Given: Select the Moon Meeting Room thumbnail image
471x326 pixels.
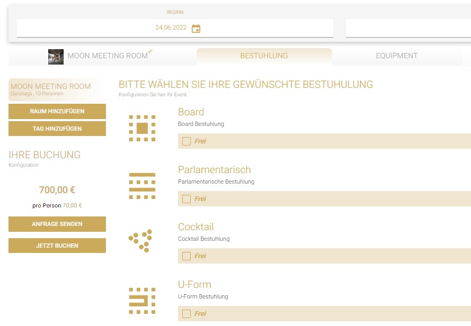Looking at the screenshot, I should (x=56, y=57).
